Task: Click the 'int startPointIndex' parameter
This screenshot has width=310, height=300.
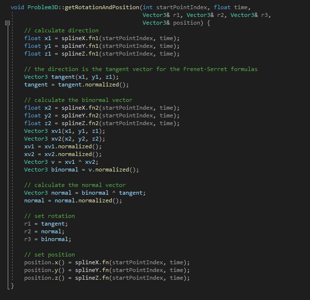Action: 175,8
